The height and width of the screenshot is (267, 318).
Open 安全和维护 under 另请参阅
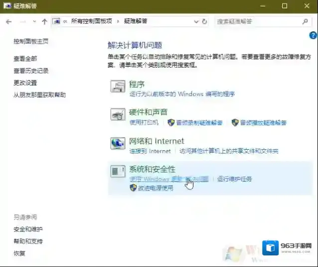28,229
